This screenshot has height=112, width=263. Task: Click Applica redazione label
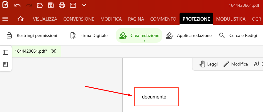pyautogui.click(x=194, y=36)
